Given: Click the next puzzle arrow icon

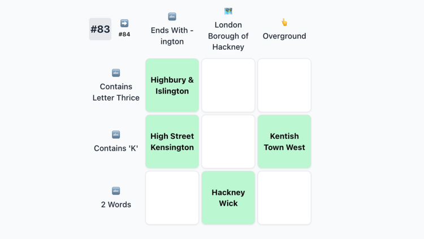Looking at the screenshot, I should coord(124,23).
